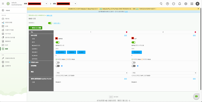The width and height of the screenshot is (202, 102).
Task: Click the 這是什麼？ help link
Action: click(x=57, y=23)
